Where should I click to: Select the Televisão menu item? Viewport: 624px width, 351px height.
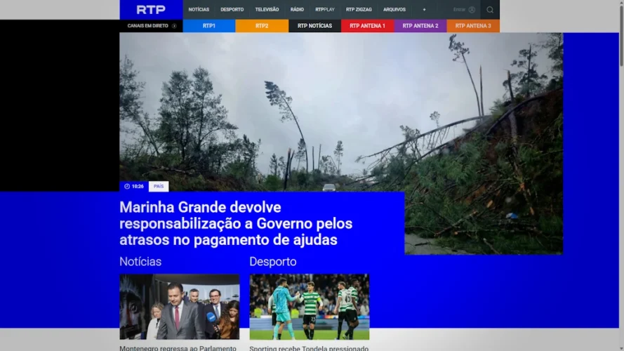(x=267, y=10)
